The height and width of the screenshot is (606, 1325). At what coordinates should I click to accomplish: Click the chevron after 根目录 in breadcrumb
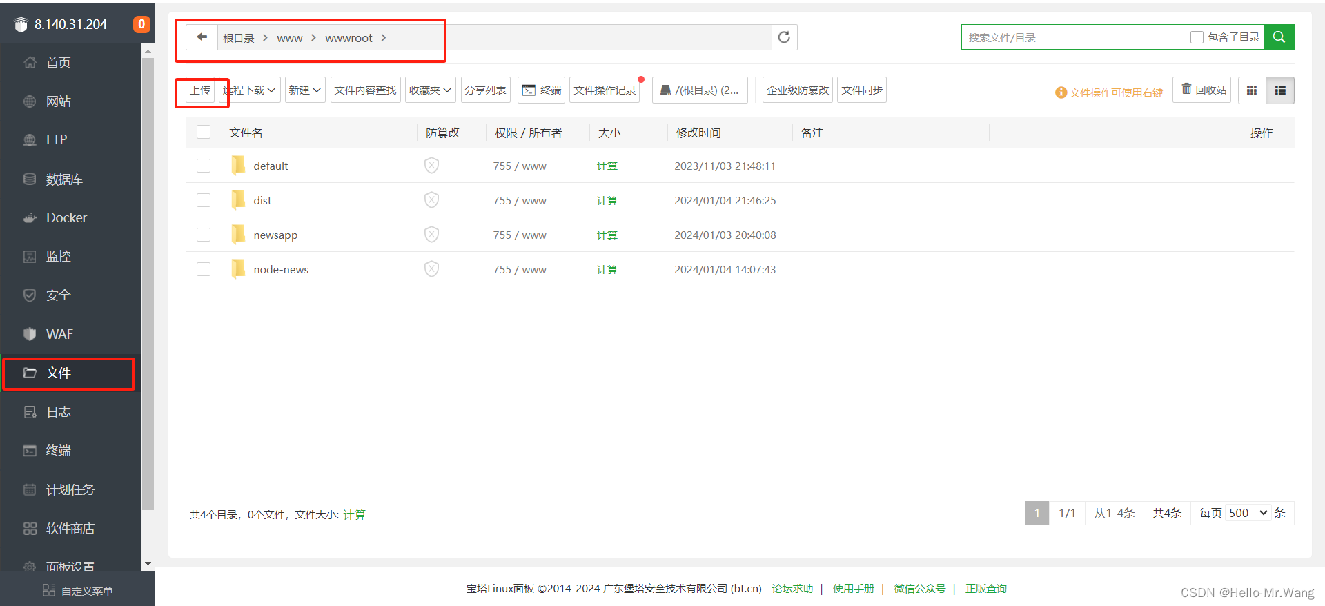[265, 37]
